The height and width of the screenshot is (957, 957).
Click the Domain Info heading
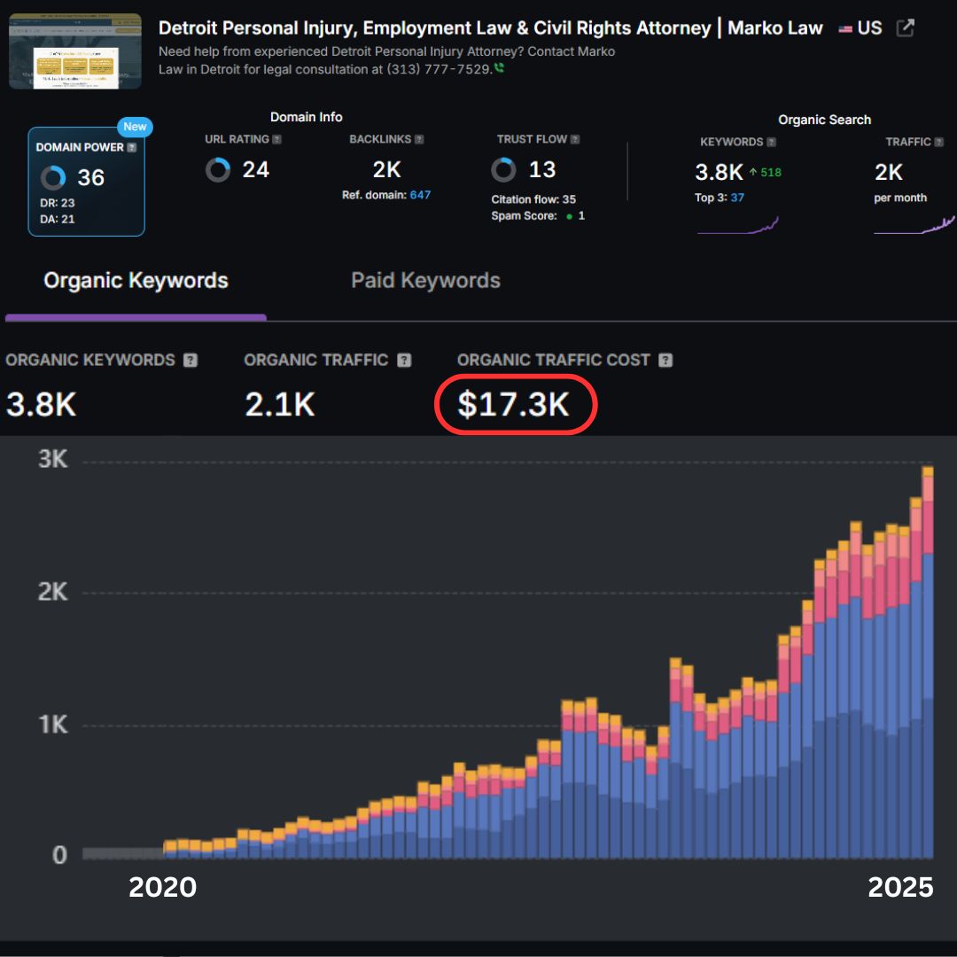pos(307,117)
